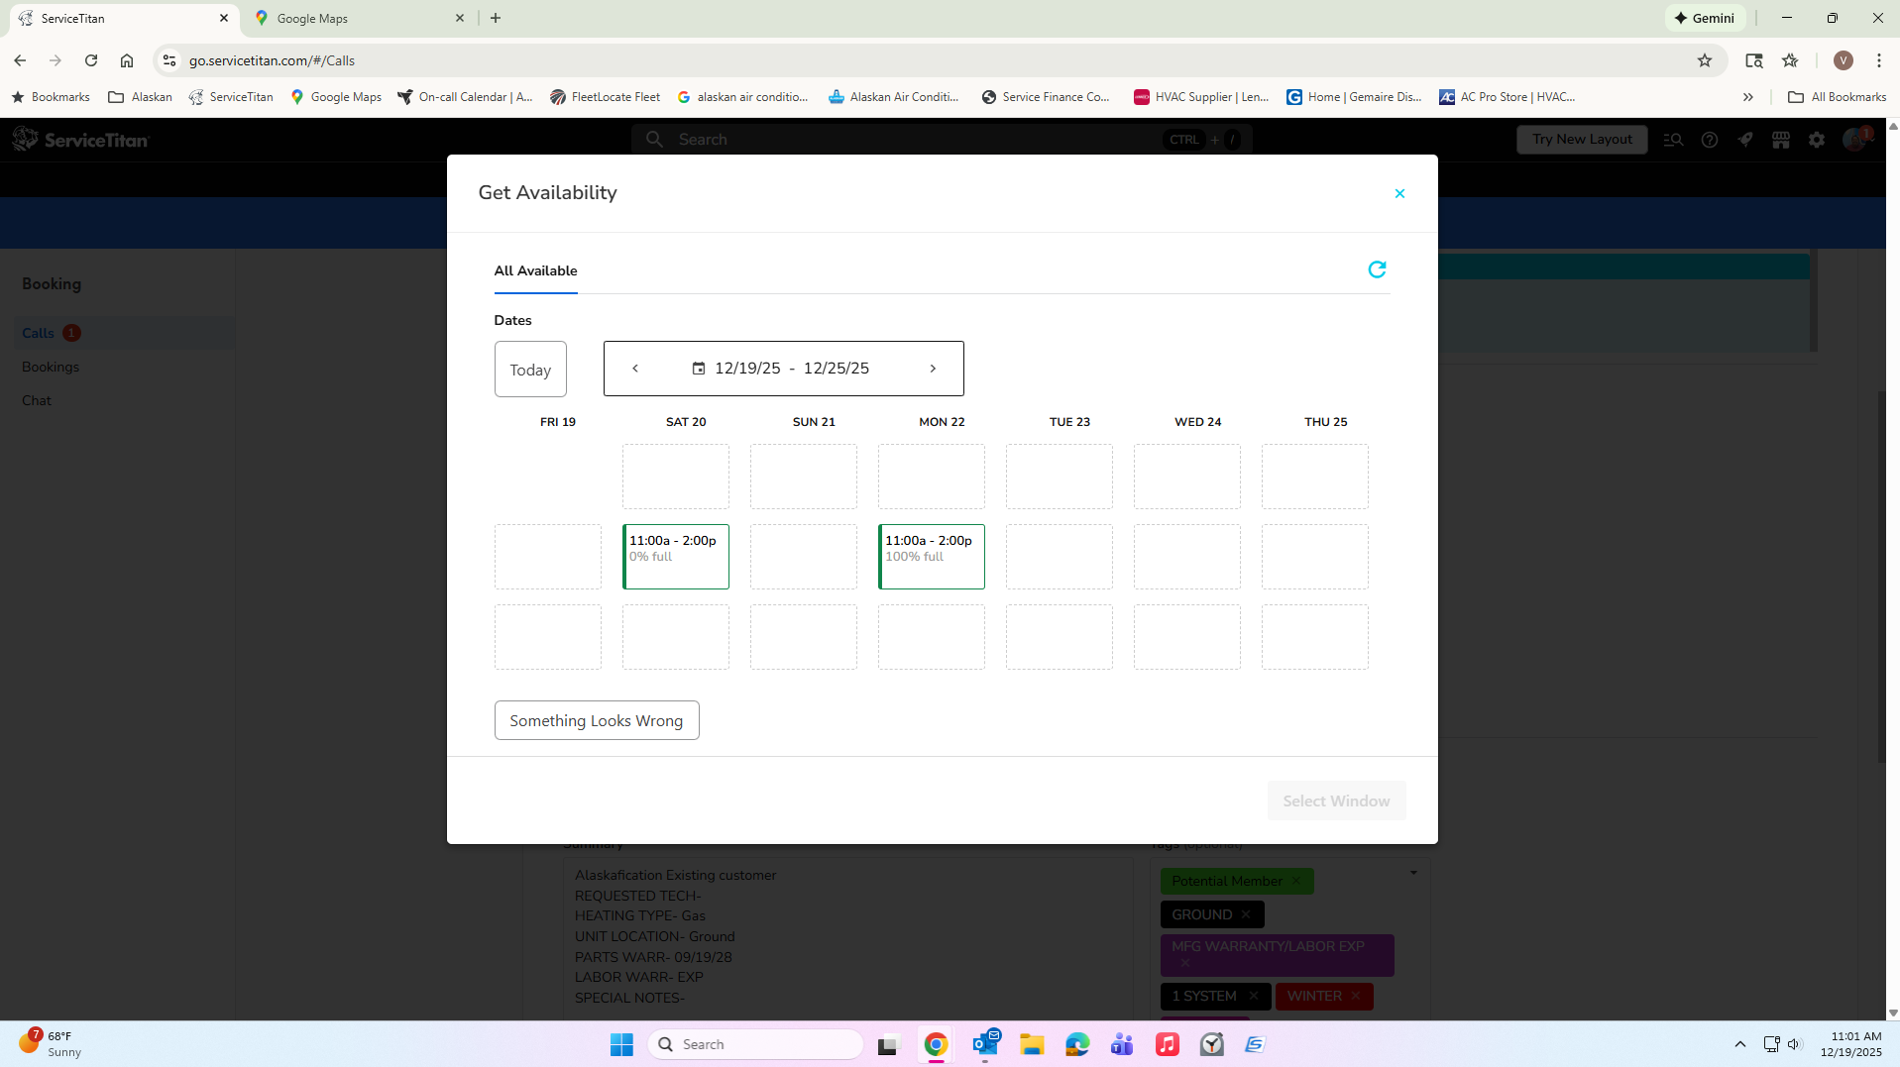Open the rocket launch icon in header
The height and width of the screenshot is (1067, 1900).
click(x=1745, y=140)
